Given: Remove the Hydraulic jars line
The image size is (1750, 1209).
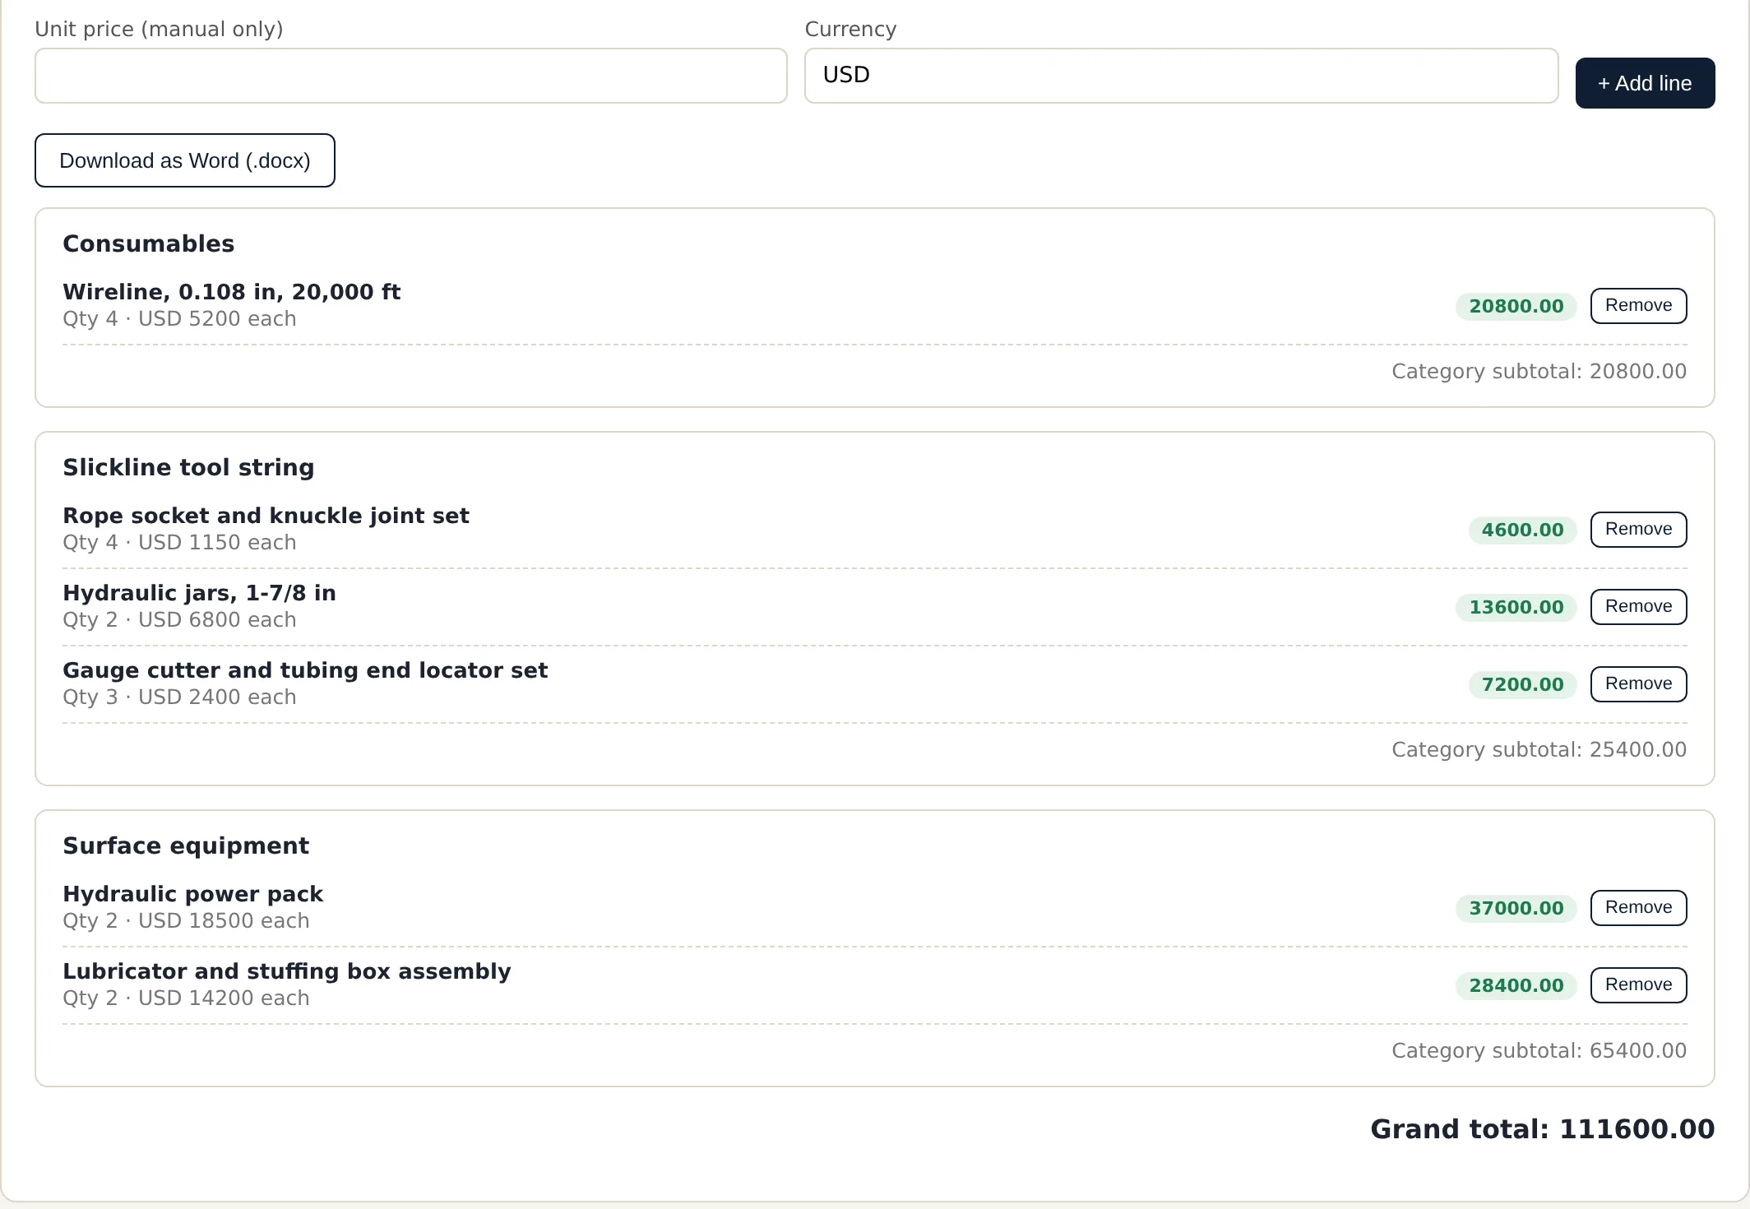Looking at the screenshot, I should (x=1638, y=607).
